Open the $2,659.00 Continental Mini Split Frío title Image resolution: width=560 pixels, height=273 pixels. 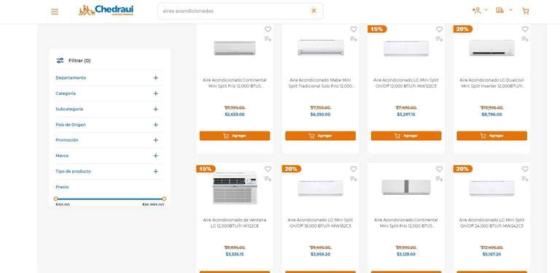(x=235, y=83)
